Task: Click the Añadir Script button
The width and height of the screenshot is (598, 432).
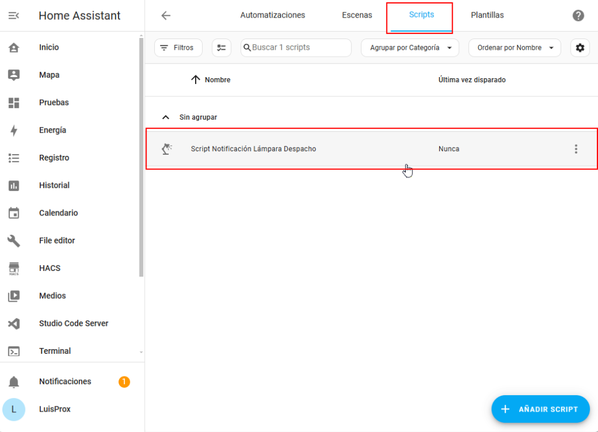Action: 540,409
